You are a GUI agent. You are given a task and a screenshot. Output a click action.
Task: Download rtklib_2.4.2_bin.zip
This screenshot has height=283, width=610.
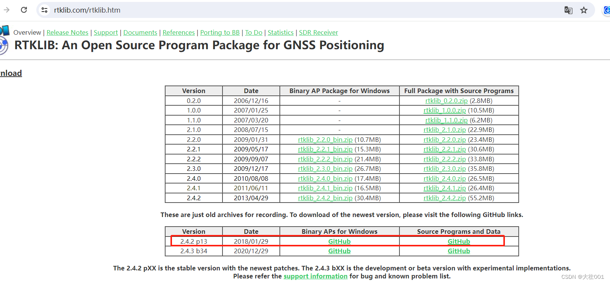point(325,198)
